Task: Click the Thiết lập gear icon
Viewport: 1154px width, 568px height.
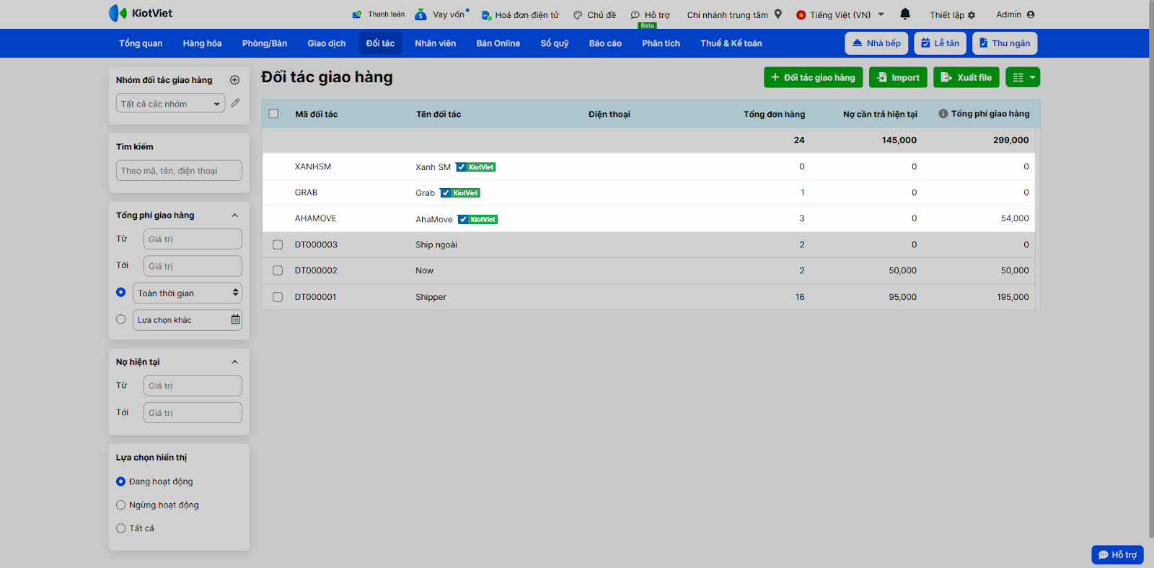Action: (972, 15)
